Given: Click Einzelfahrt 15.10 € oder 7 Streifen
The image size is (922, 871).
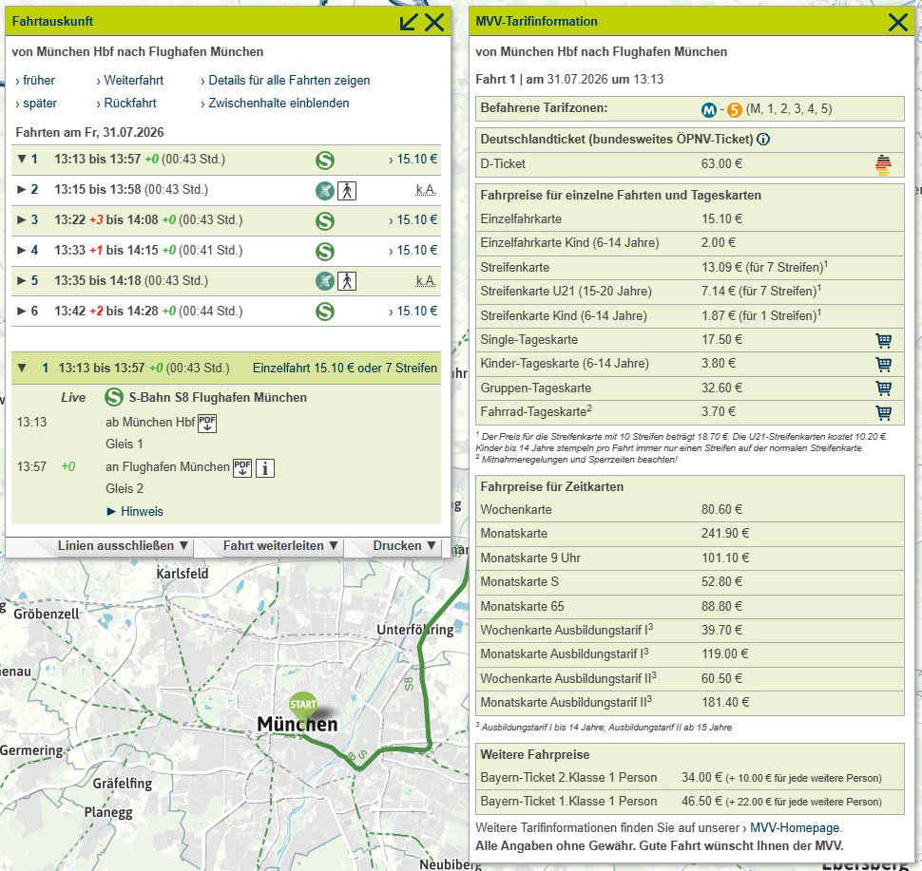Looking at the screenshot, I should [x=345, y=369].
